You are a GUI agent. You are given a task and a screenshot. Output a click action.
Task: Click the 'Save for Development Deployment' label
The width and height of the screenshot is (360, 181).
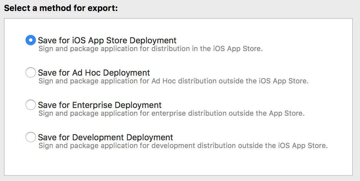coord(105,137)
